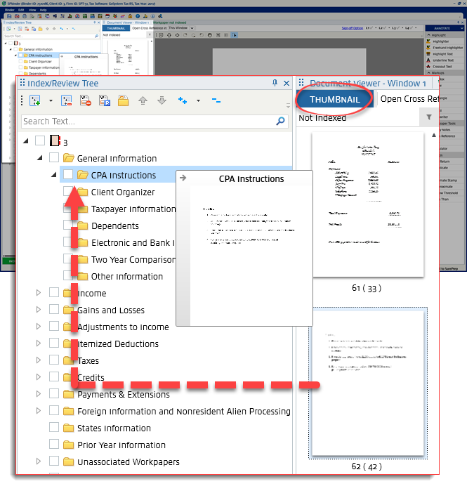Screen dimensions: 467x491
Task: Pin the enlarged Index/Review Tree panel
Action: (x=275, y=83)
